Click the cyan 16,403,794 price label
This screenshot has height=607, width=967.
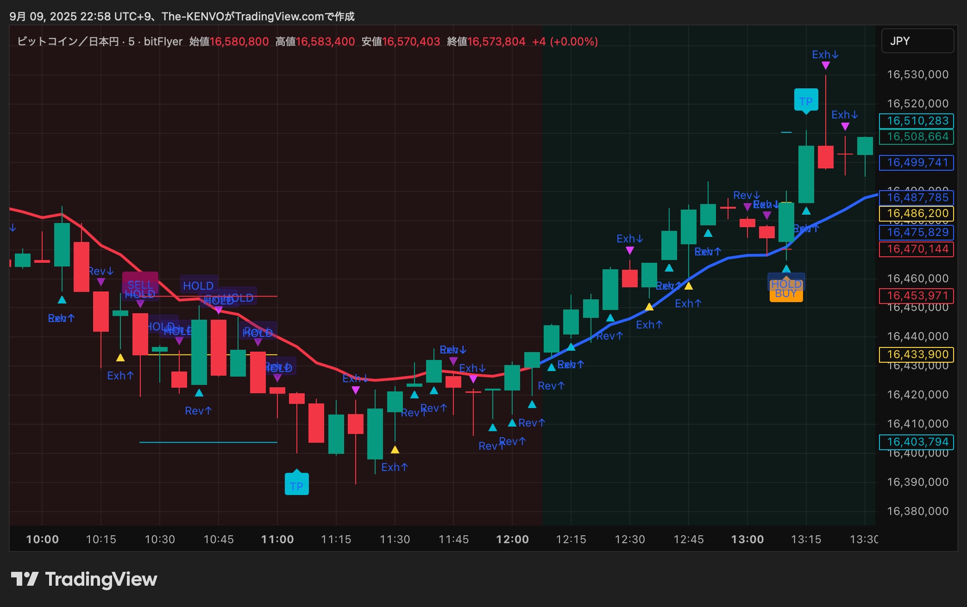coord(917,442)
